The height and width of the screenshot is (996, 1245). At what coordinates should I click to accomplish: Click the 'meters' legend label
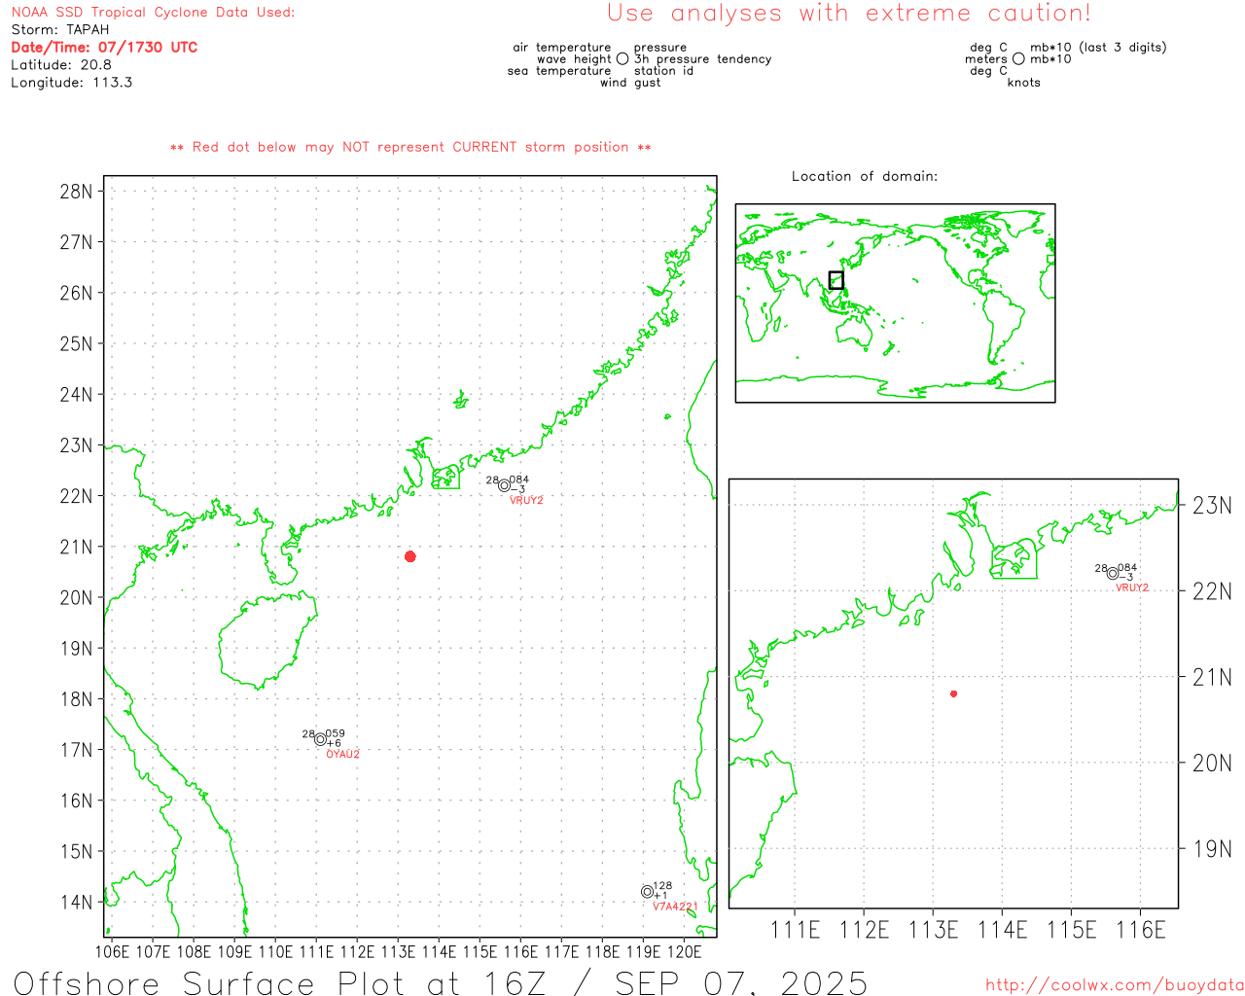[986, 59]
